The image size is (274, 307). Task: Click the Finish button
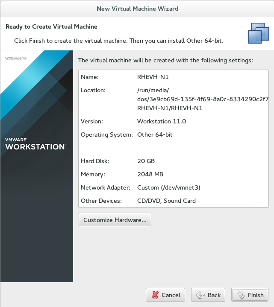click(250, 295)
